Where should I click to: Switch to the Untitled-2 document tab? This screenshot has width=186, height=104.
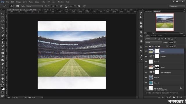tap(49, 10)
